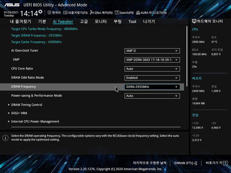This screenshot has height=173, width=231.
Task: Click CPU temperature value 31°C
Action: tap(214, 42)
